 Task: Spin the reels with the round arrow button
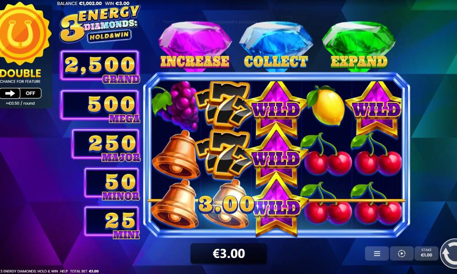[449, 253]
